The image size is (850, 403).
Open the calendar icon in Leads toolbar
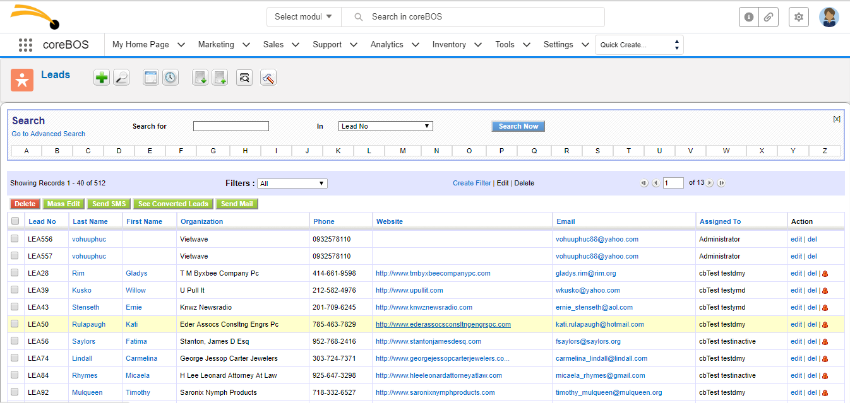[151, 78]
